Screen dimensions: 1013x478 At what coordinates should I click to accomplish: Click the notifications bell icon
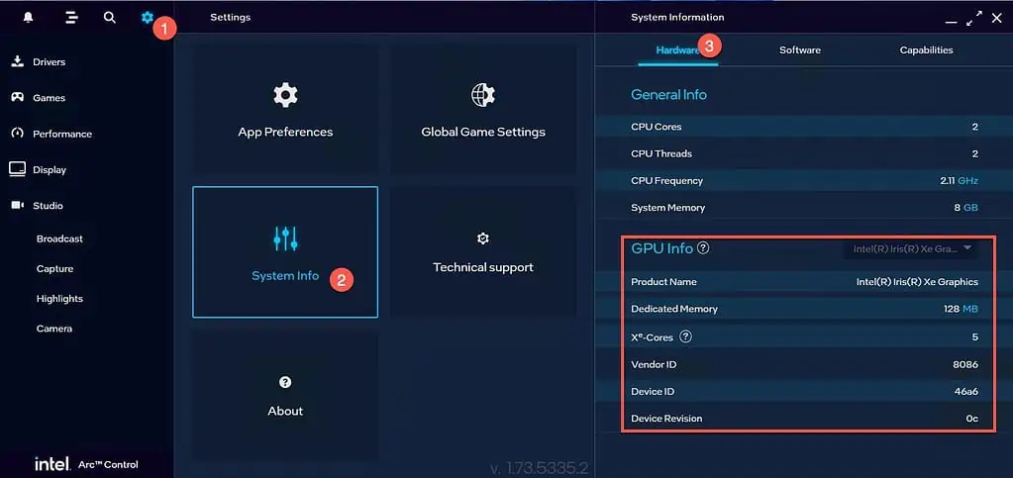pyautogui.click(x=29, y=18)
